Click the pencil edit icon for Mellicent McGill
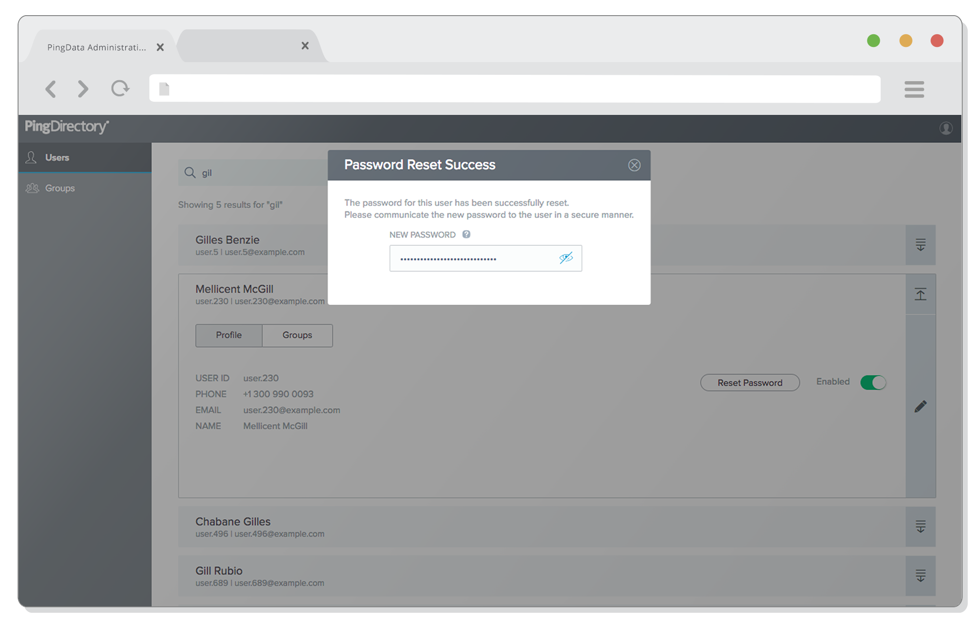The image size is (978, 624). [x=920, y=406]
